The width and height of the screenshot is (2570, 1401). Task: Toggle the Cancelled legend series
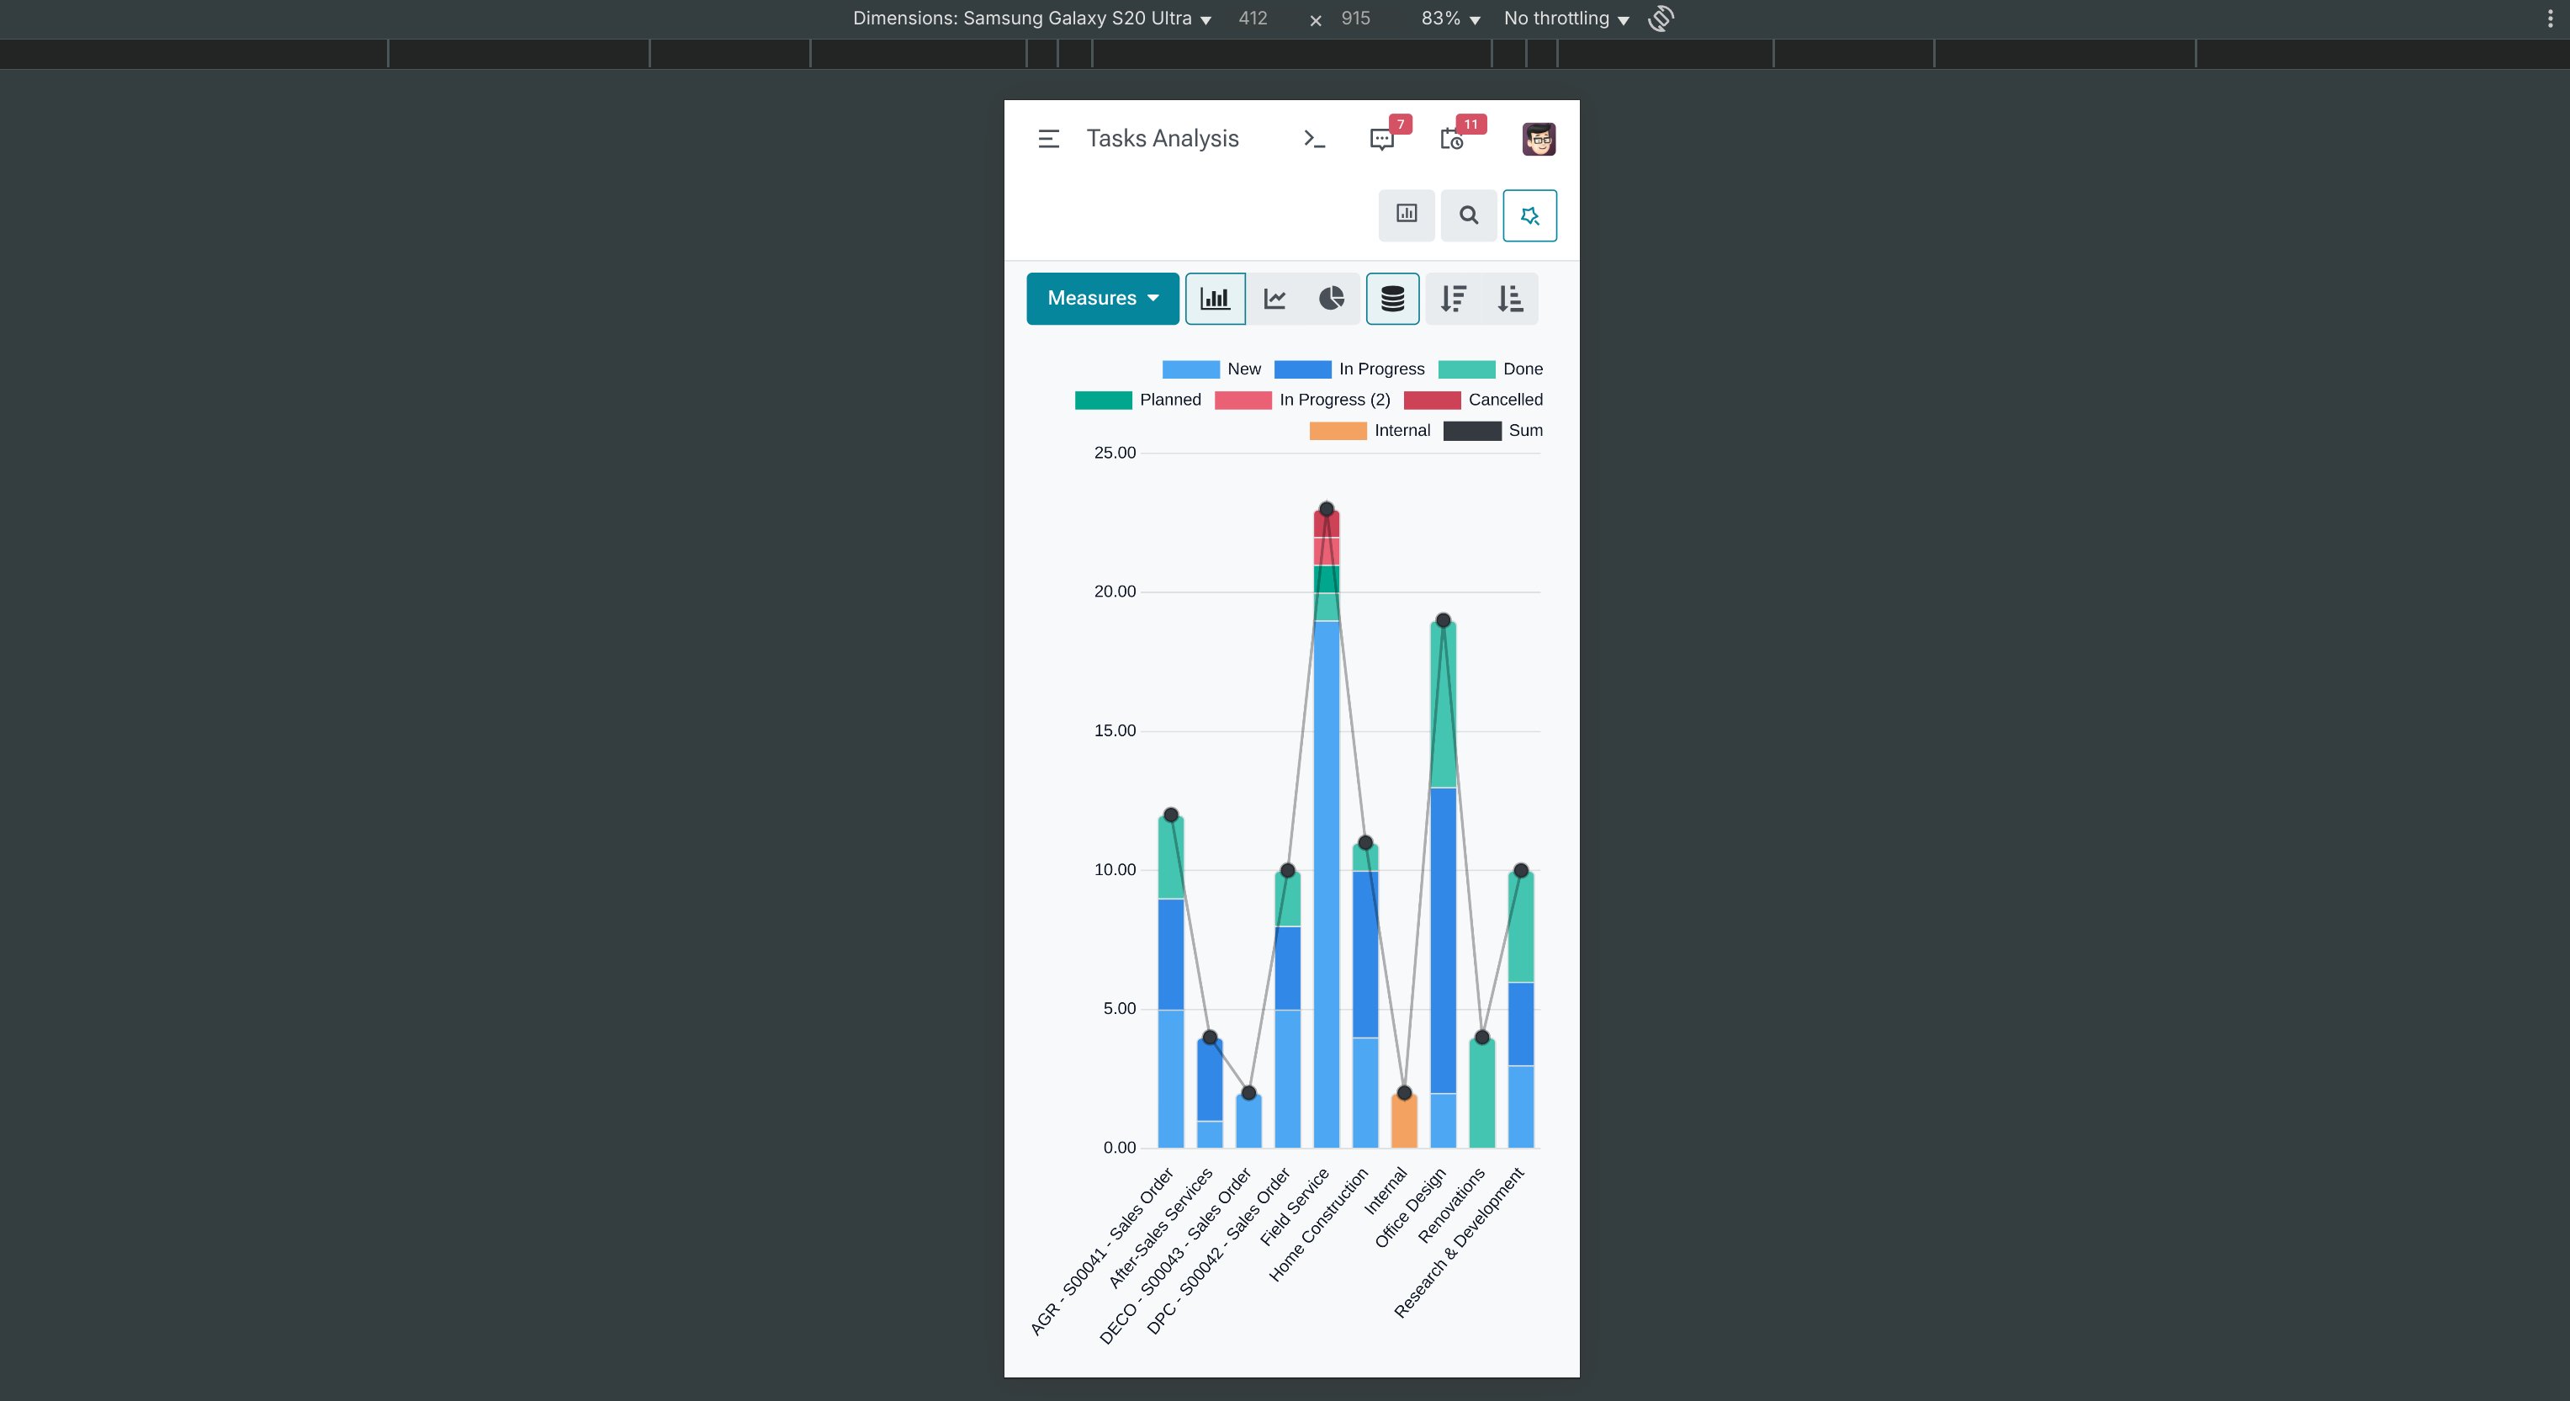pos(1472,401)
